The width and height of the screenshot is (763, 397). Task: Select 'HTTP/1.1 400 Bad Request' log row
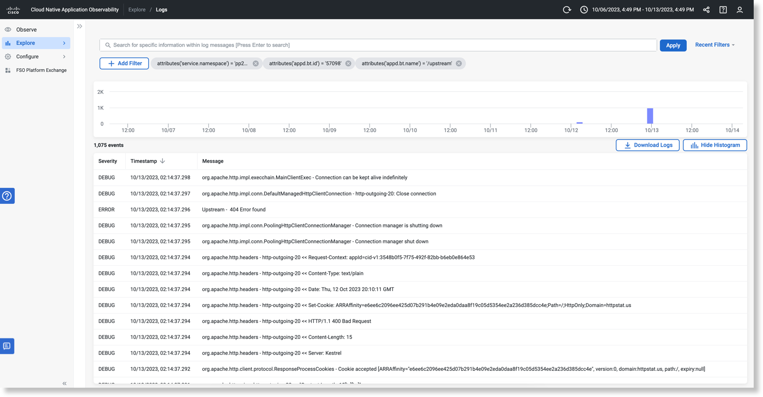click(x=420, y=321)
